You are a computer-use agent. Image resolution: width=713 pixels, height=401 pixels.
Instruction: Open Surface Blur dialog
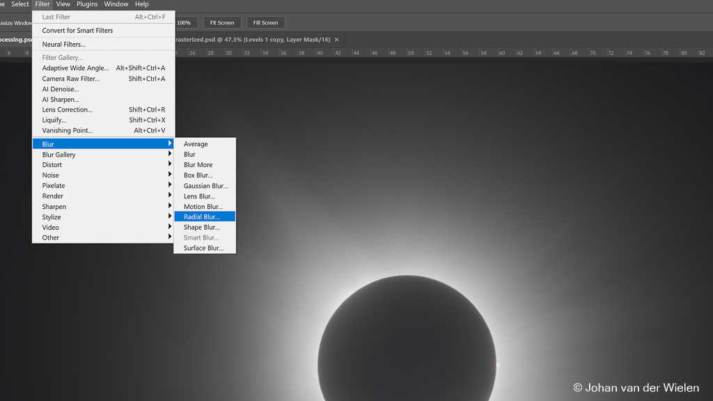[x=205, y=248]
